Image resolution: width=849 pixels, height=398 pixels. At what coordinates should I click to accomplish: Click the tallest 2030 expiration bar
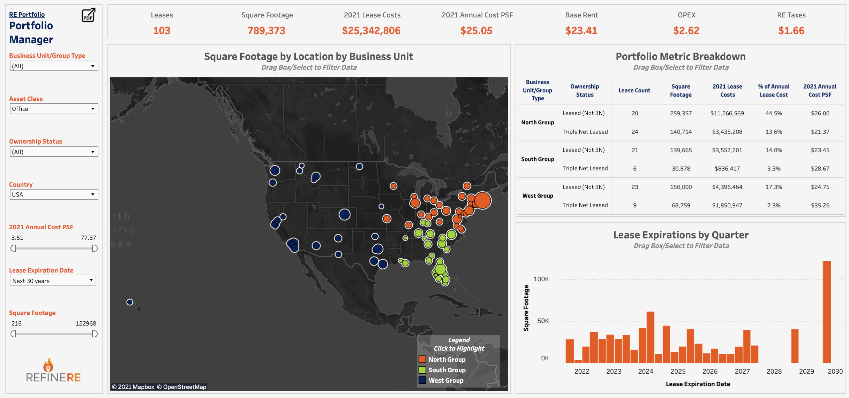tap(827, 312)
